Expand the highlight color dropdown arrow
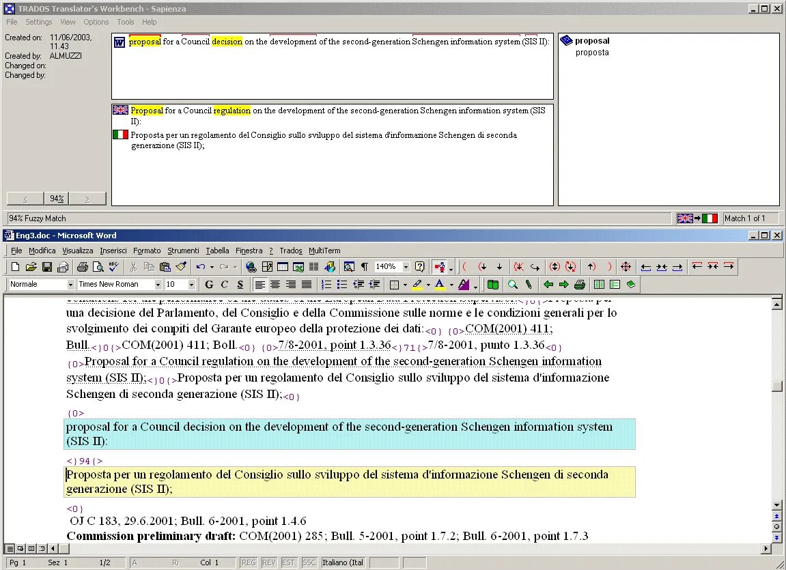Image resolution: width=786 pixels, height=570 pixels. (x=428, y=285)
